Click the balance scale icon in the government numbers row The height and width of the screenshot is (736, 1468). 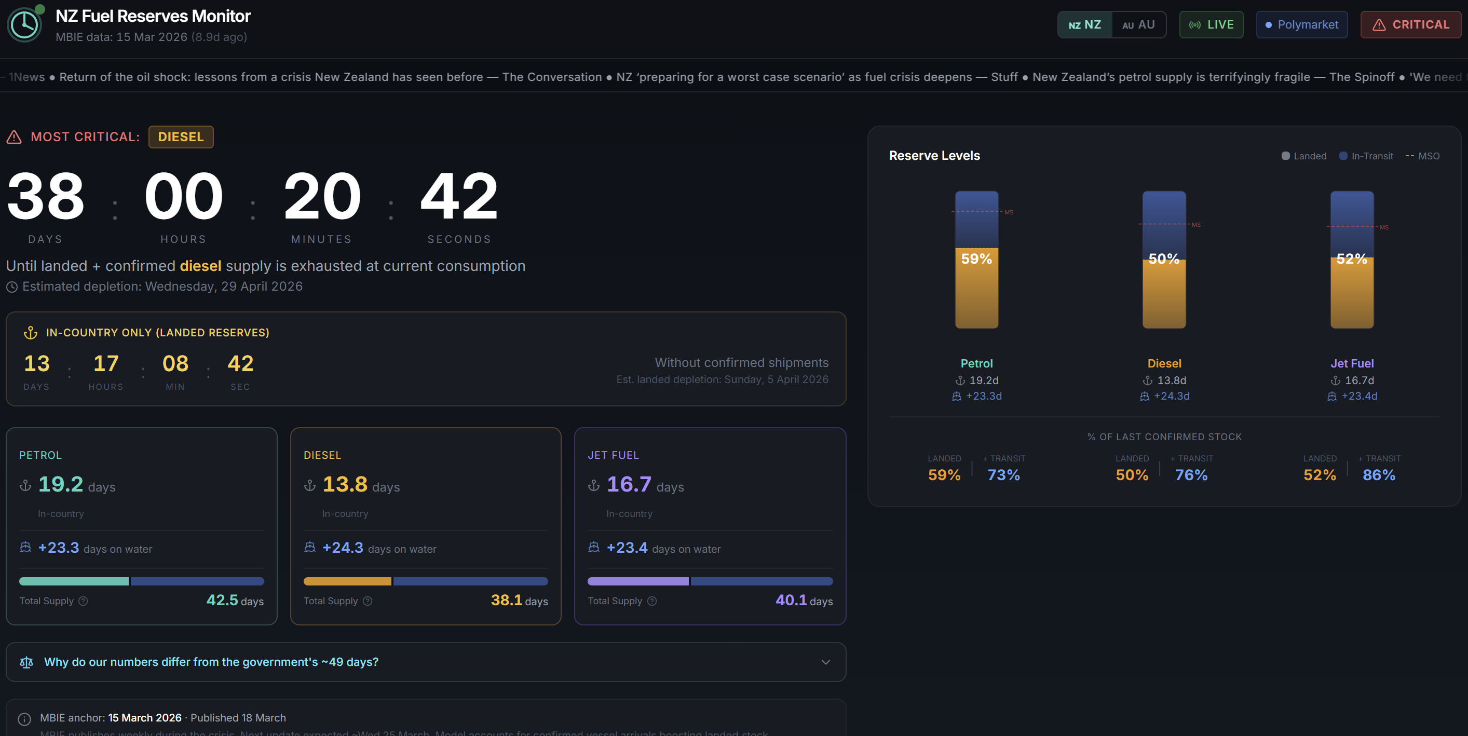pos(27,662)
